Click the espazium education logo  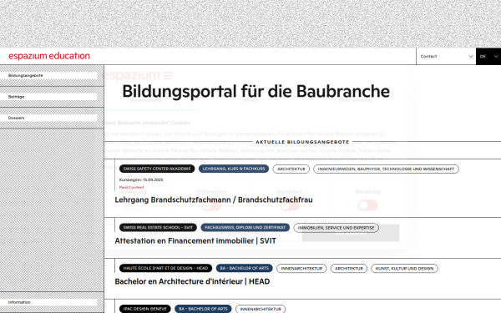coord(49,56)
